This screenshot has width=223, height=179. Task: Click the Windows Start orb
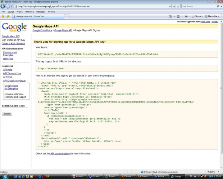pyautogui.click(x=4, y=176)
